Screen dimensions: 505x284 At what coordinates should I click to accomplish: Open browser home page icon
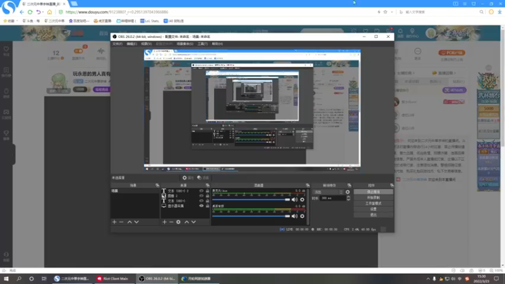coord(49,12)
